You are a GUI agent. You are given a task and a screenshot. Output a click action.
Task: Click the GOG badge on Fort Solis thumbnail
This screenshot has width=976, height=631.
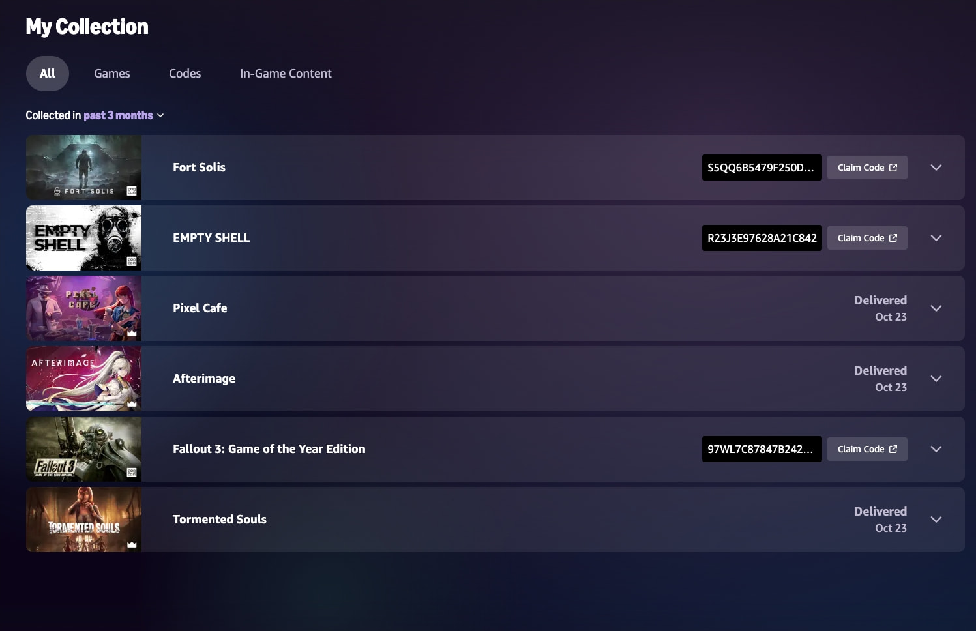132,191
